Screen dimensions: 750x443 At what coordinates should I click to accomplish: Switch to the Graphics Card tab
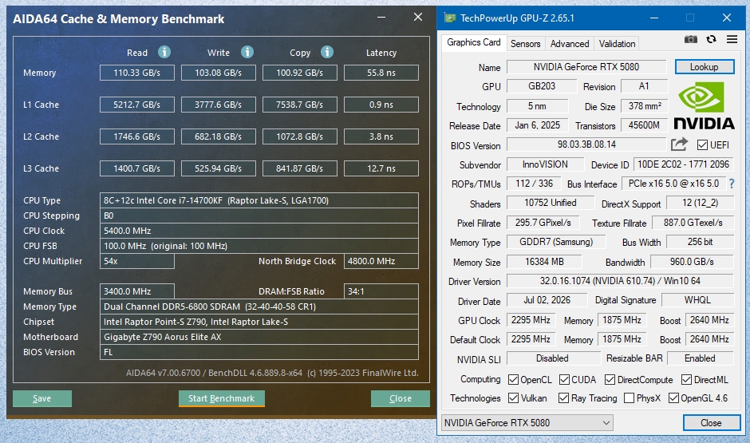tap(473, 42)
